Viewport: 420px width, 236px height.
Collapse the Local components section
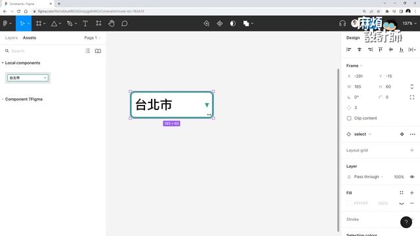tap(3, 63)
